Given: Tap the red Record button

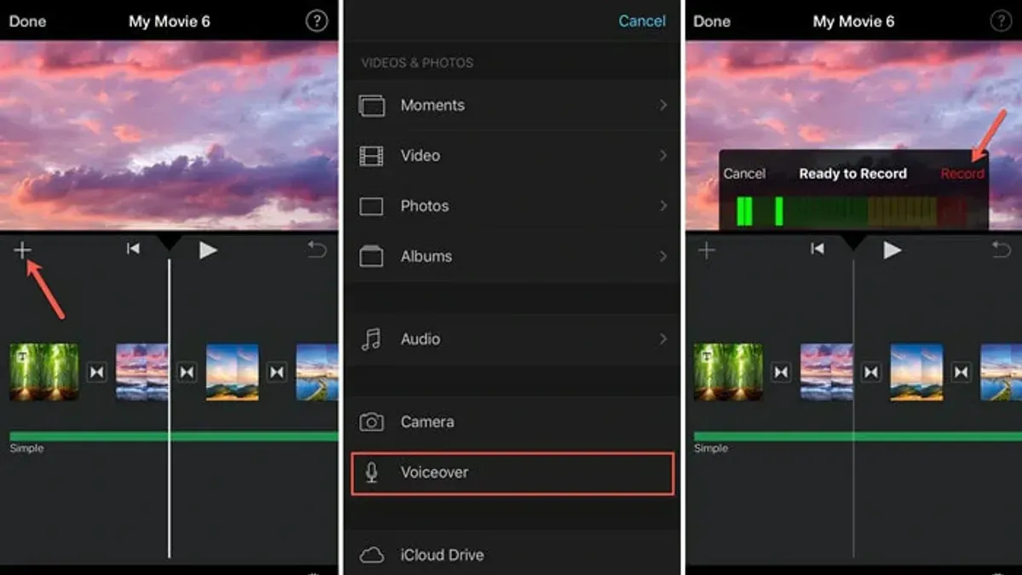Looking at the screenshot, I should tap(962, 173).
